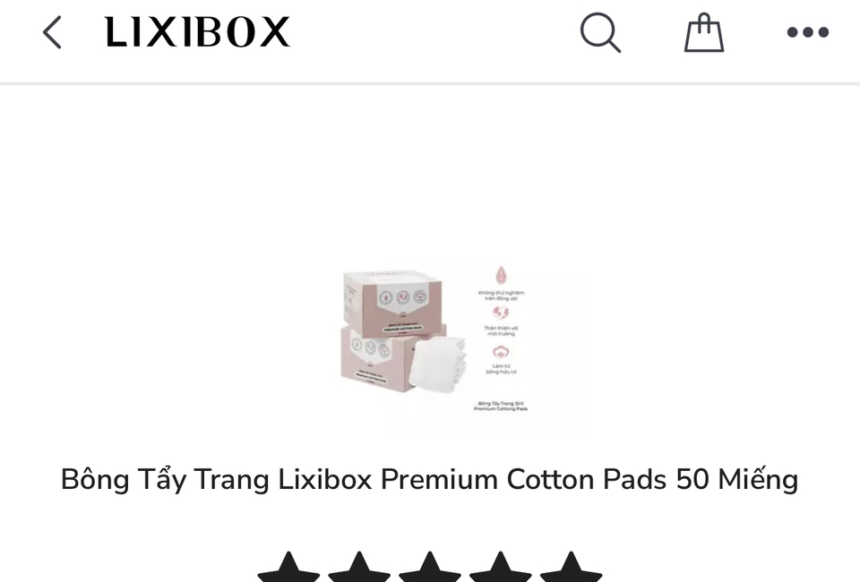860x582 pixels.
Task: Tap the LIXIBOX logo
Action: (197, 31)
